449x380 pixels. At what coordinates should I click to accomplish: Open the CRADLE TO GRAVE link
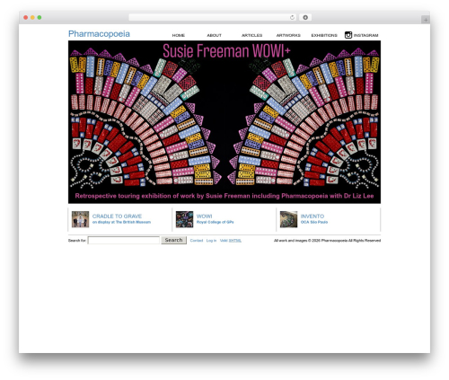[x=117, y=217]
